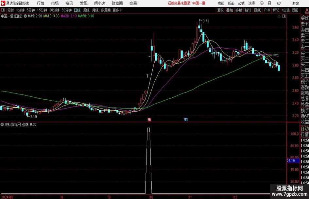Expand the 股标指标网 sub-indicator dropdown arrow

(2, 124)
